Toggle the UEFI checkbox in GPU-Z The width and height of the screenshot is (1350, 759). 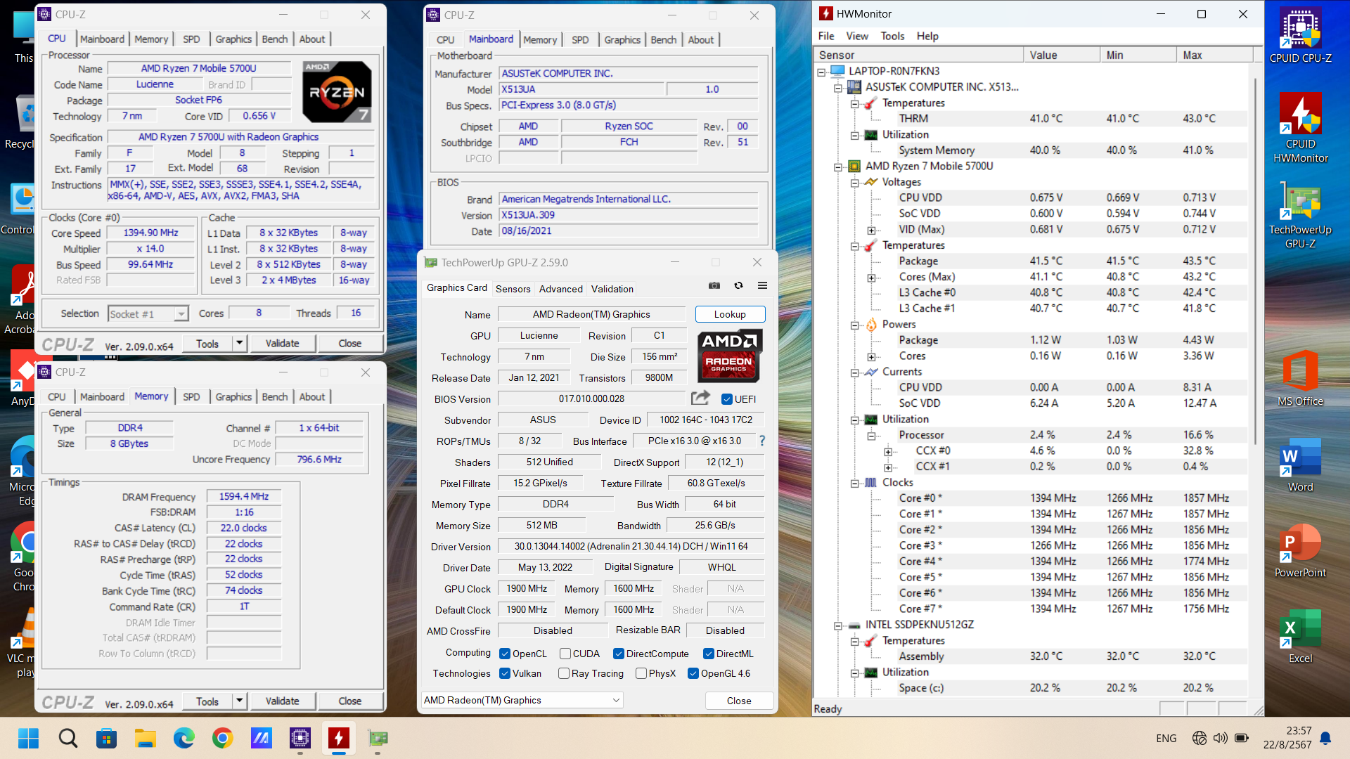pyautogui.click(x=727, y=399)
